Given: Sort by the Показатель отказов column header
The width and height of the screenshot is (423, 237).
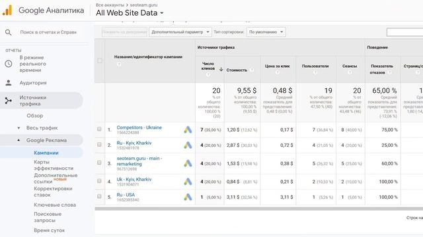Looking at the screenshot, I should coord(382,69).
